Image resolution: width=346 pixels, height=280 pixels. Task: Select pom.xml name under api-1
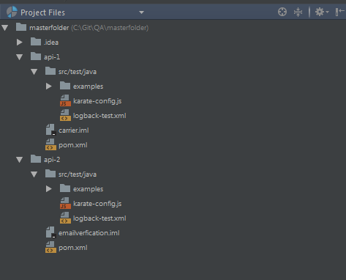73,145
